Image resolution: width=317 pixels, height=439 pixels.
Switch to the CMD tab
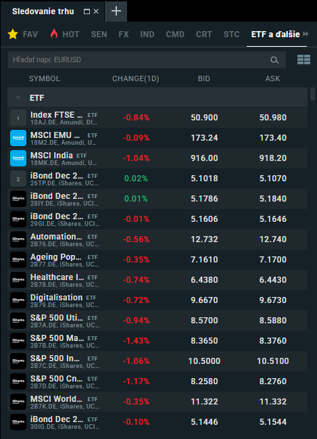175,34
